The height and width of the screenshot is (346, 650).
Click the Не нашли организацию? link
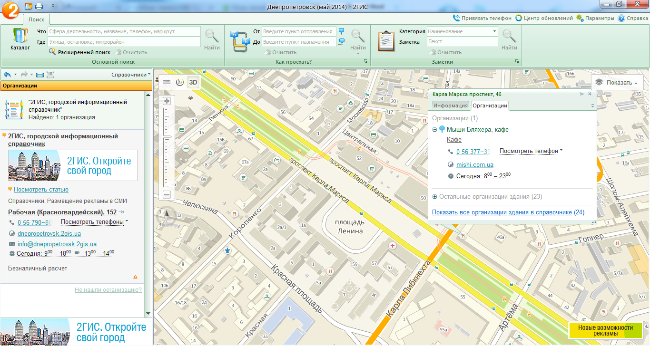(108, 290)
